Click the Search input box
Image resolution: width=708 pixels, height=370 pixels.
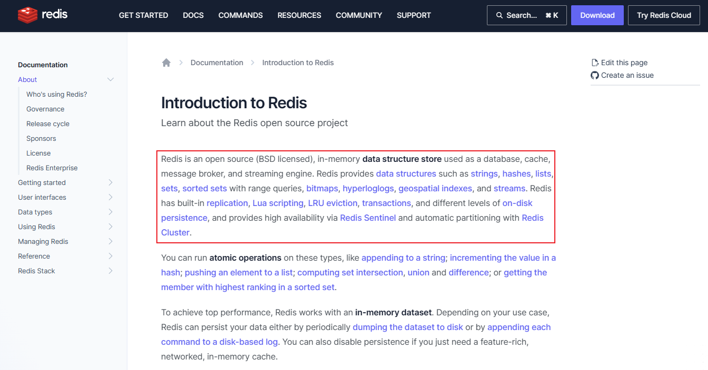(x=527, y=15)
